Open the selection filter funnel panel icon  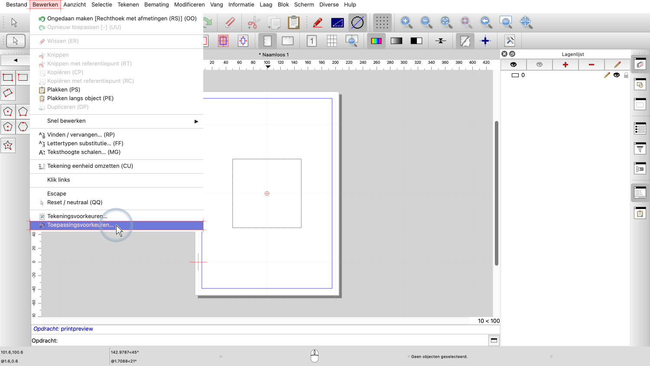coord(640,148)
